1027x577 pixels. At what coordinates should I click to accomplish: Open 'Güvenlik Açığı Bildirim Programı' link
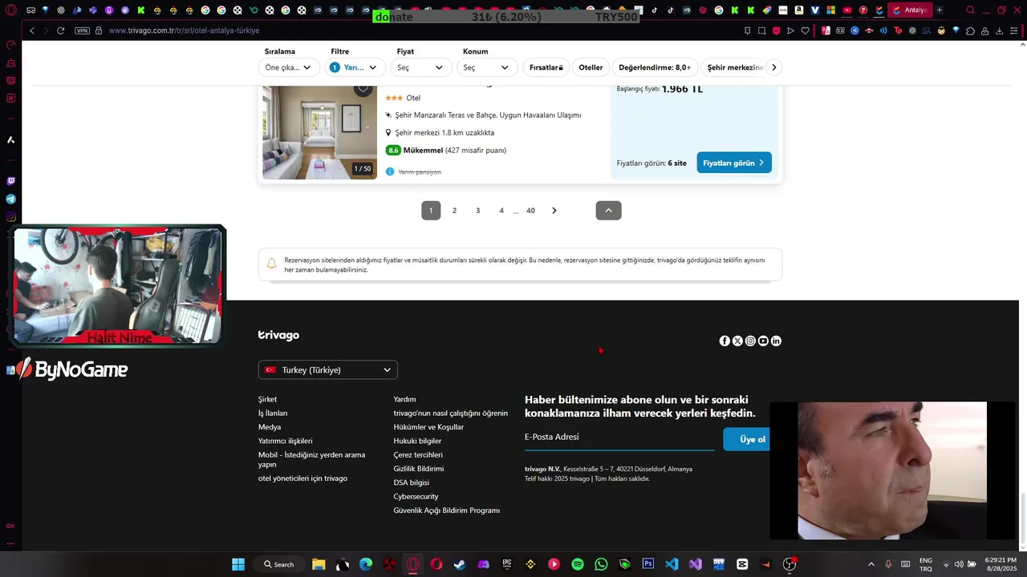coord(447,510)
